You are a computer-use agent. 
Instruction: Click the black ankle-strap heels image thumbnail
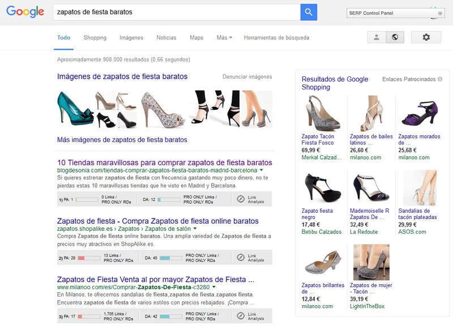coord(214,109)
